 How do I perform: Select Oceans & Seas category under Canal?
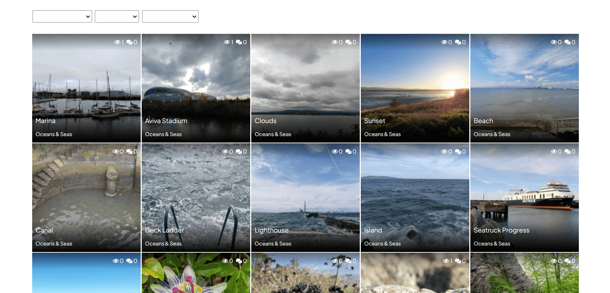(54, 244)
